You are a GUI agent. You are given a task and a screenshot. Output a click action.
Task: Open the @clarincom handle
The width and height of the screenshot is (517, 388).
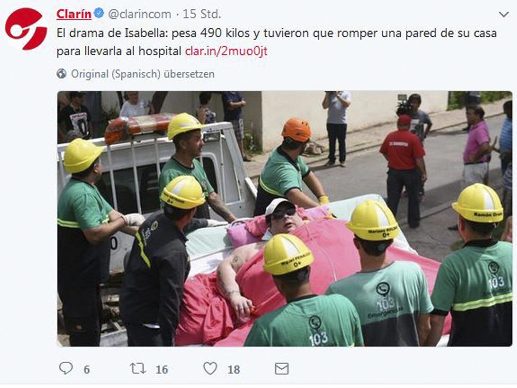pyautogui.click(x=140, y=14)
